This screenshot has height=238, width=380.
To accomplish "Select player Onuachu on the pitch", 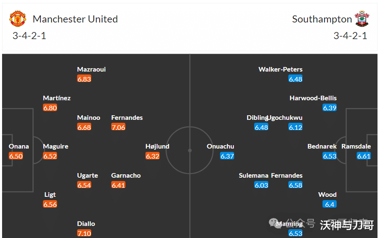I will [220, 146].
